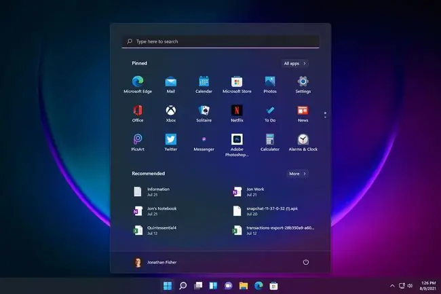Open Microsoft Store on the taskbar
The width and height of the screenshot is (441, 294).
[273, 286]
